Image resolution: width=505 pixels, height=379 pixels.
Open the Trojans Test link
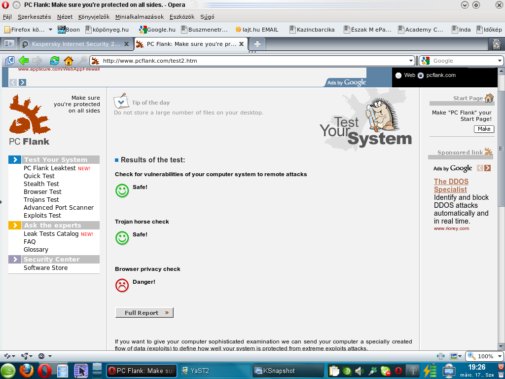pos(41,199)
